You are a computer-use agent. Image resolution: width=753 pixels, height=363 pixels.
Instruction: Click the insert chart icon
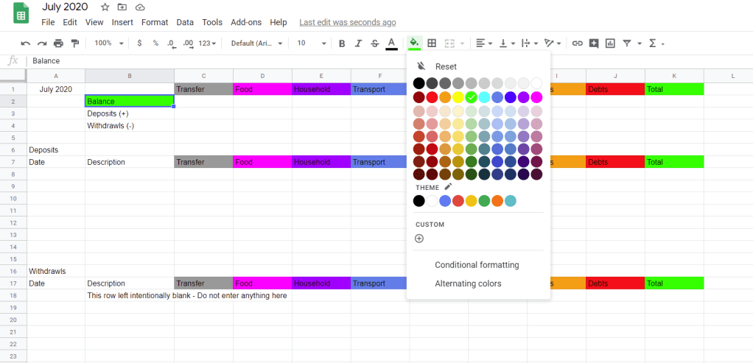(x=610, y=43)
